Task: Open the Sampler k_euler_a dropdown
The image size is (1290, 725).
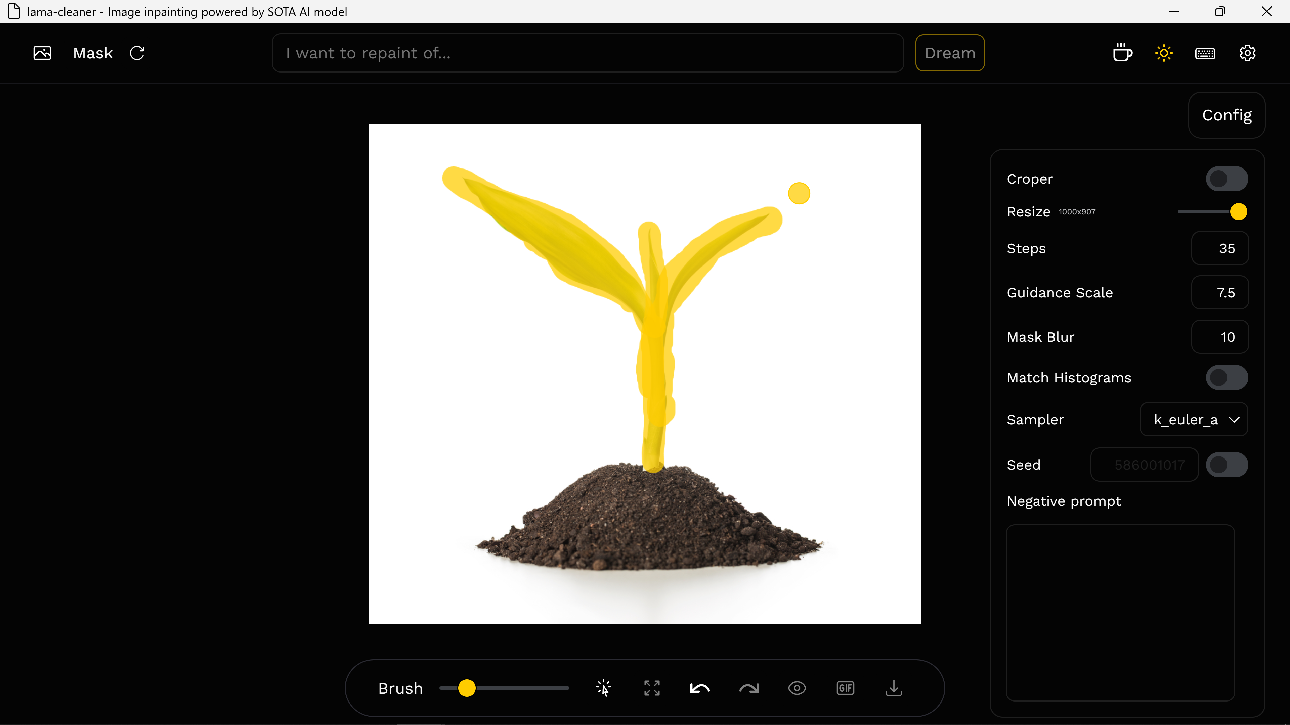Action: tap(1193, 419)
